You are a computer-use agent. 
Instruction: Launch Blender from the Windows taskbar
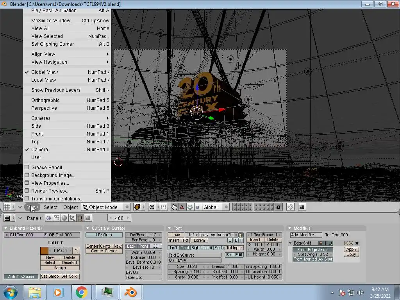coord(130,292)
